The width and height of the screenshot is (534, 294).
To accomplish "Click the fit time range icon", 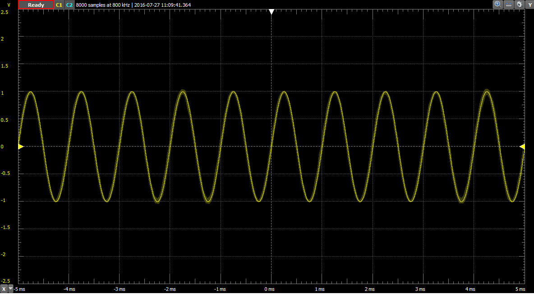I will 508,4.
